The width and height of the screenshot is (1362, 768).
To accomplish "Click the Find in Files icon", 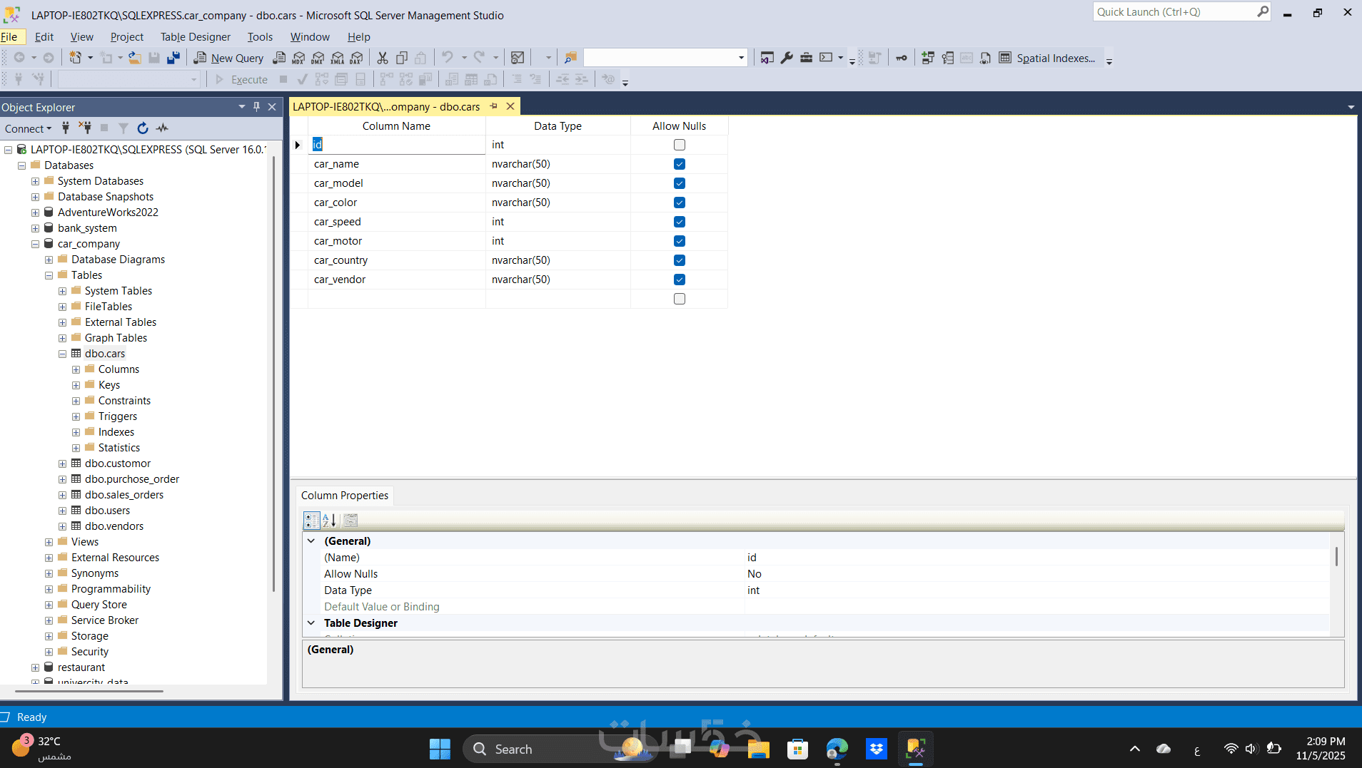I will pyautogui.click(x=570, y=58).
